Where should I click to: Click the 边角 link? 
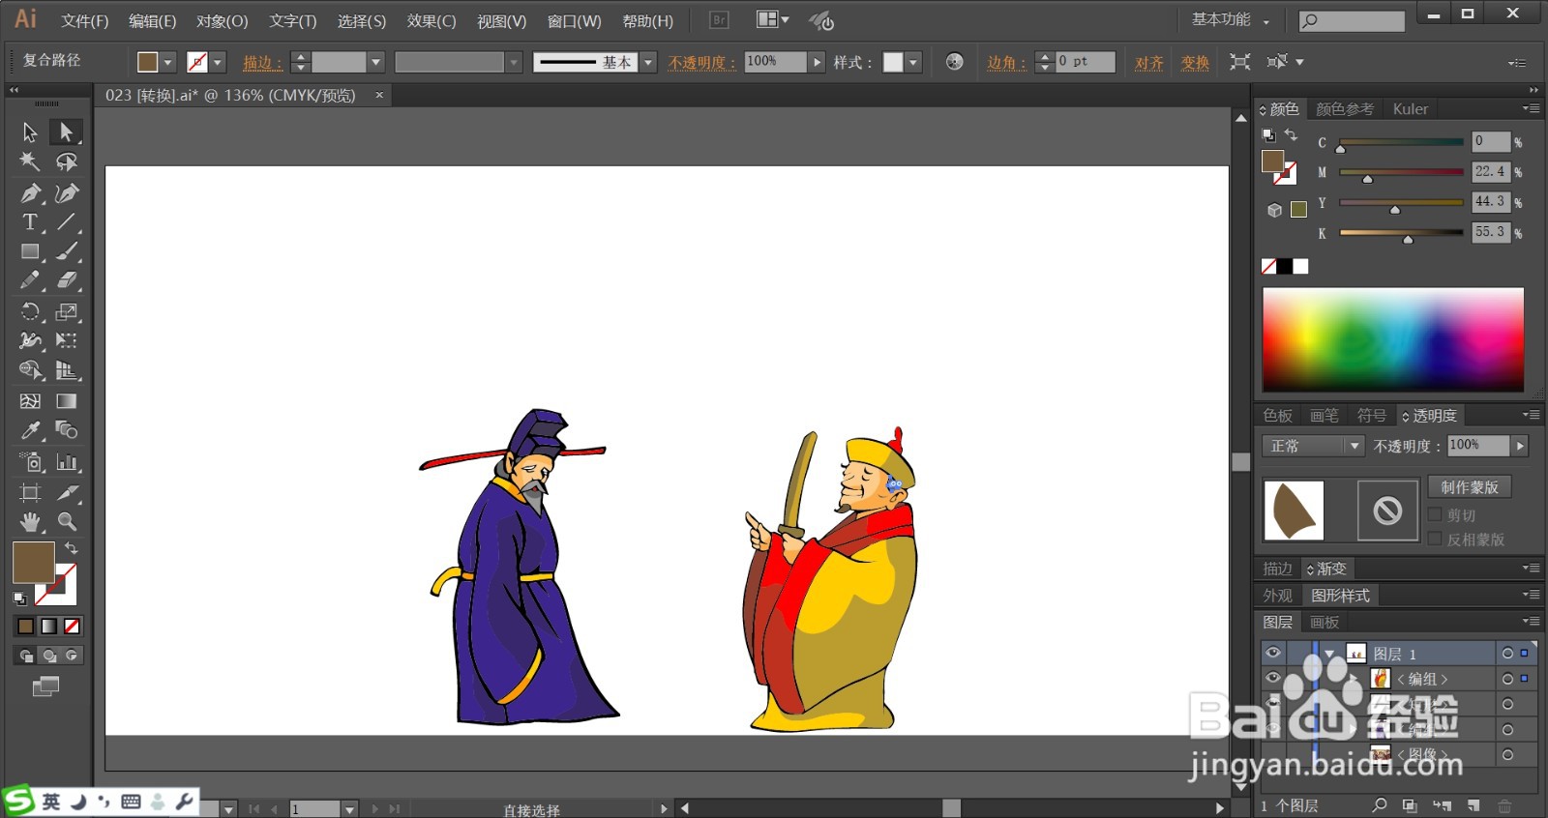pyautogui.click(x=1006, y=63)
